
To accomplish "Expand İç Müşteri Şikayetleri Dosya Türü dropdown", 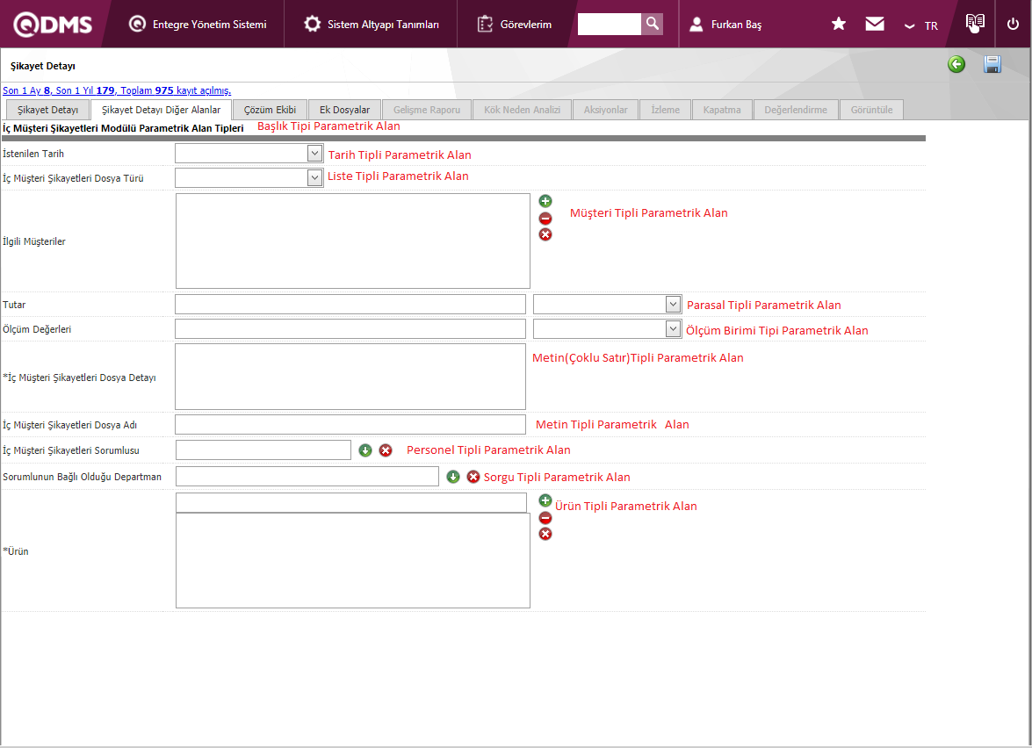I will click(314, 177).
